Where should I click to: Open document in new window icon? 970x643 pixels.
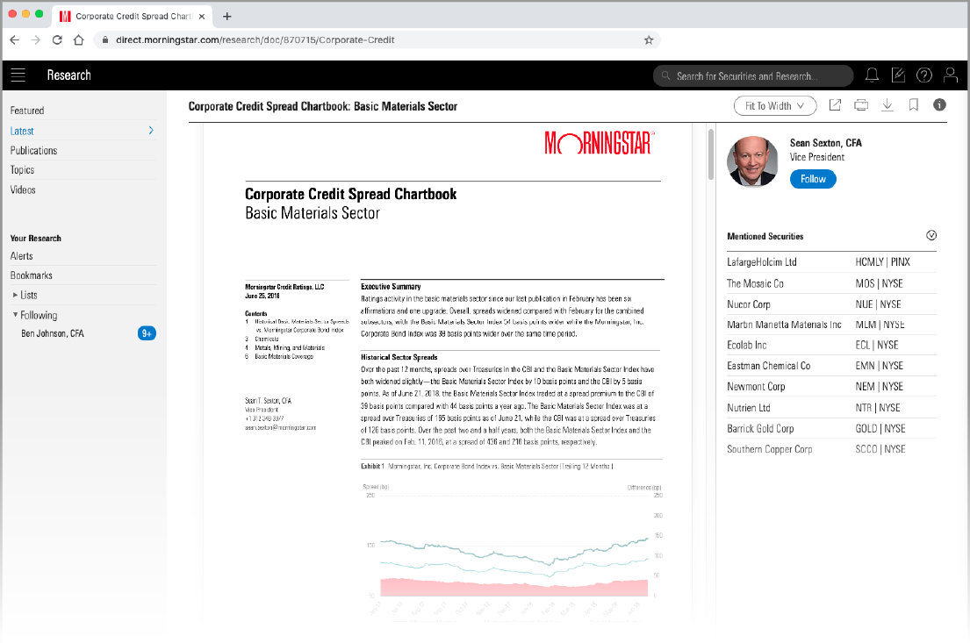pyautogui.click(x=835, y=105)
